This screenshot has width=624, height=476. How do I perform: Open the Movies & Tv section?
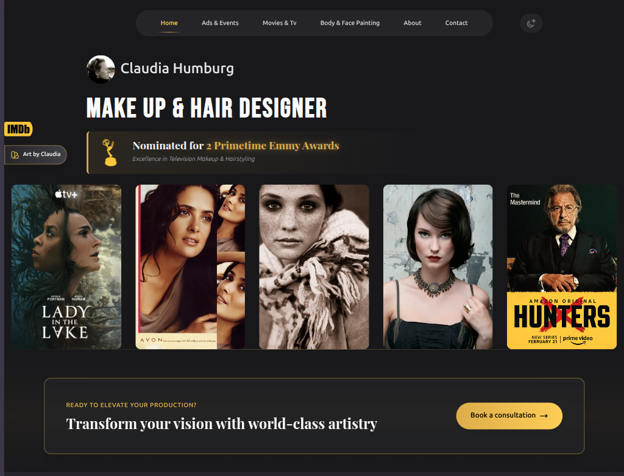279,23
